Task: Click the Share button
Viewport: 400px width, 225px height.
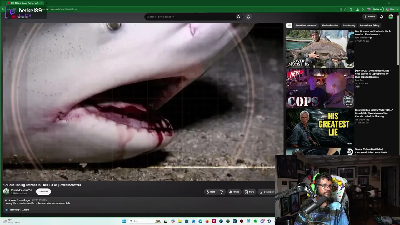Action: pyautogui.click(x=234, y=192)
